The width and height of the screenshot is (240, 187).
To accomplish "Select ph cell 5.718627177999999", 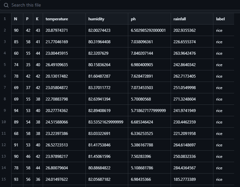I will pyautogui.click(x=149, y=110).
